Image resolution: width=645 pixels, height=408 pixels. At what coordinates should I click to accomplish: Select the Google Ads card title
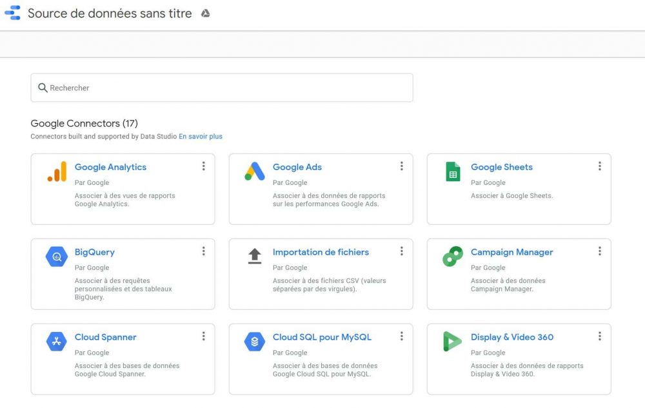[297, 167]
